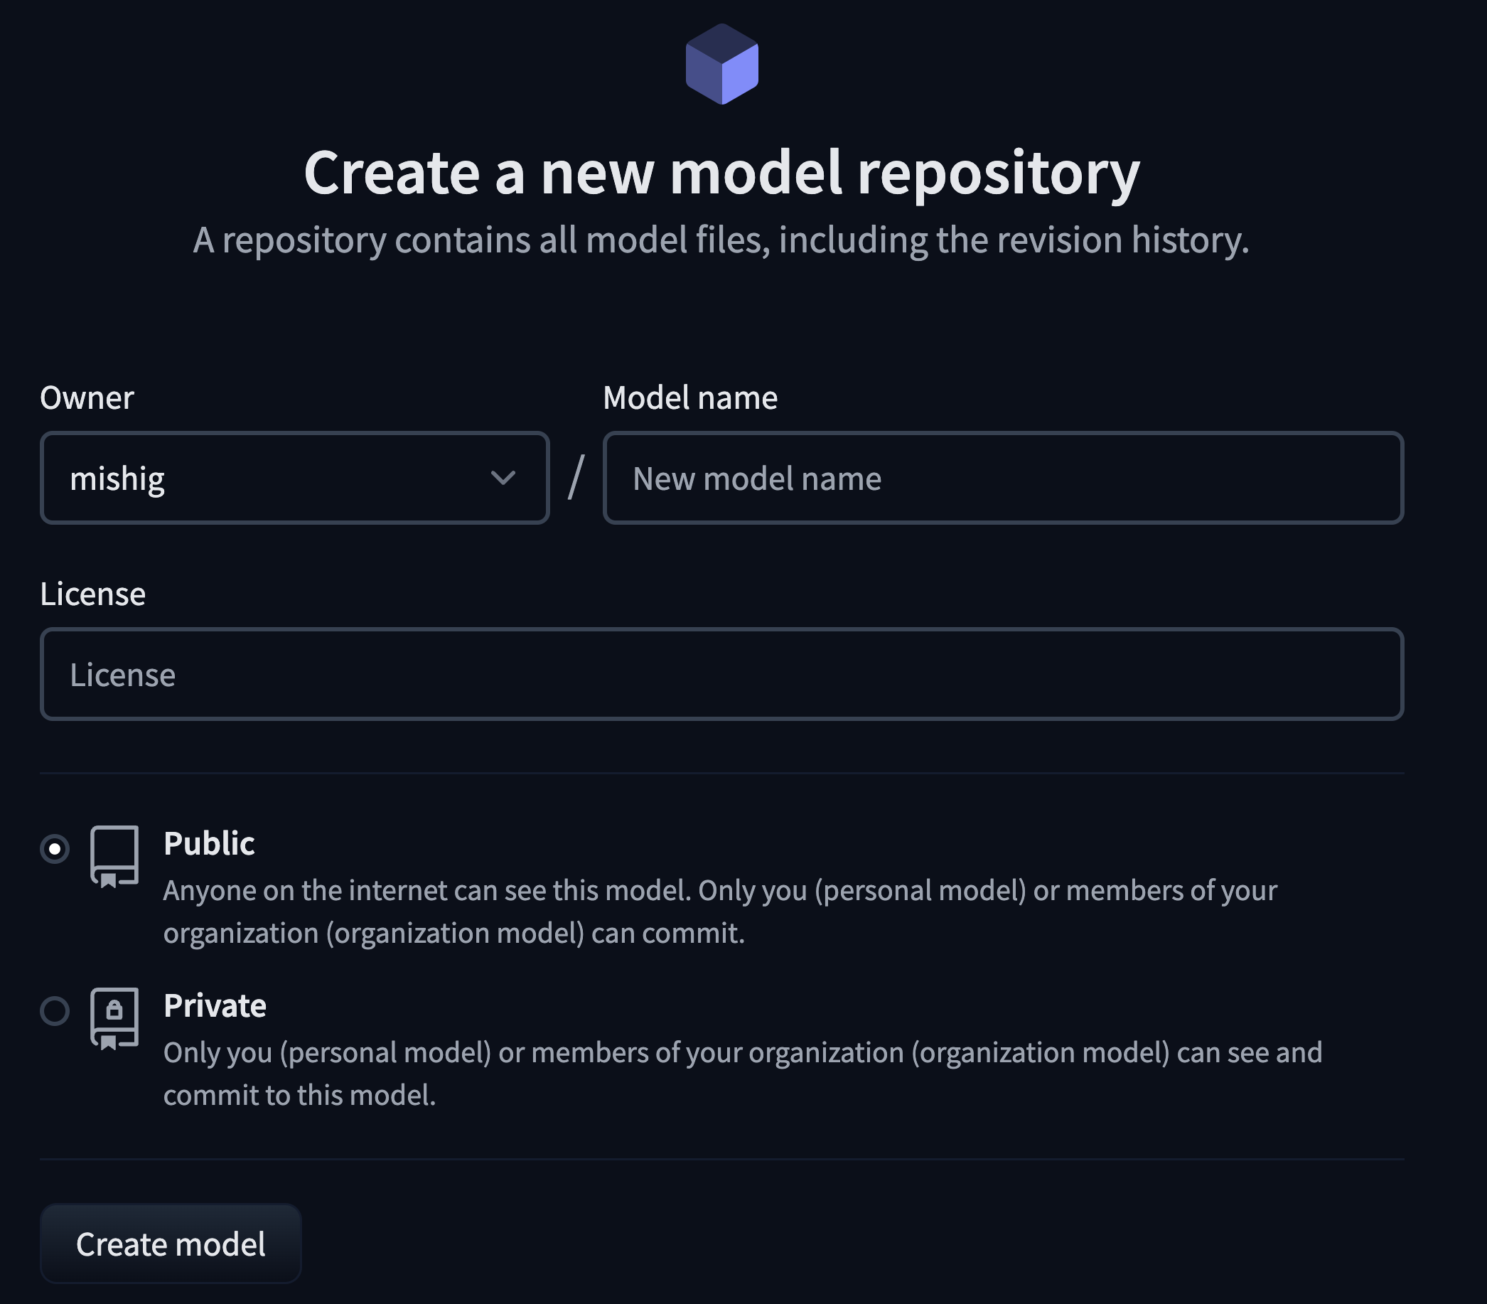
Task: Click the slash separator between owner and name
Action: [576, 478]
